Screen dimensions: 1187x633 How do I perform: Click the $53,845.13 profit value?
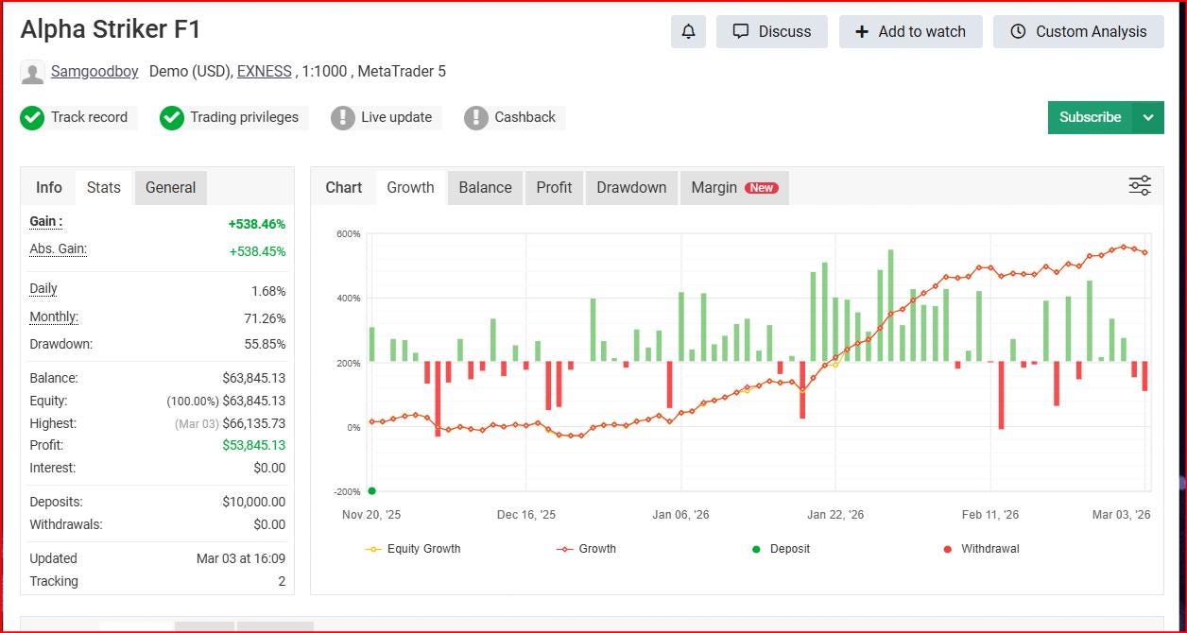click(254, 445)
